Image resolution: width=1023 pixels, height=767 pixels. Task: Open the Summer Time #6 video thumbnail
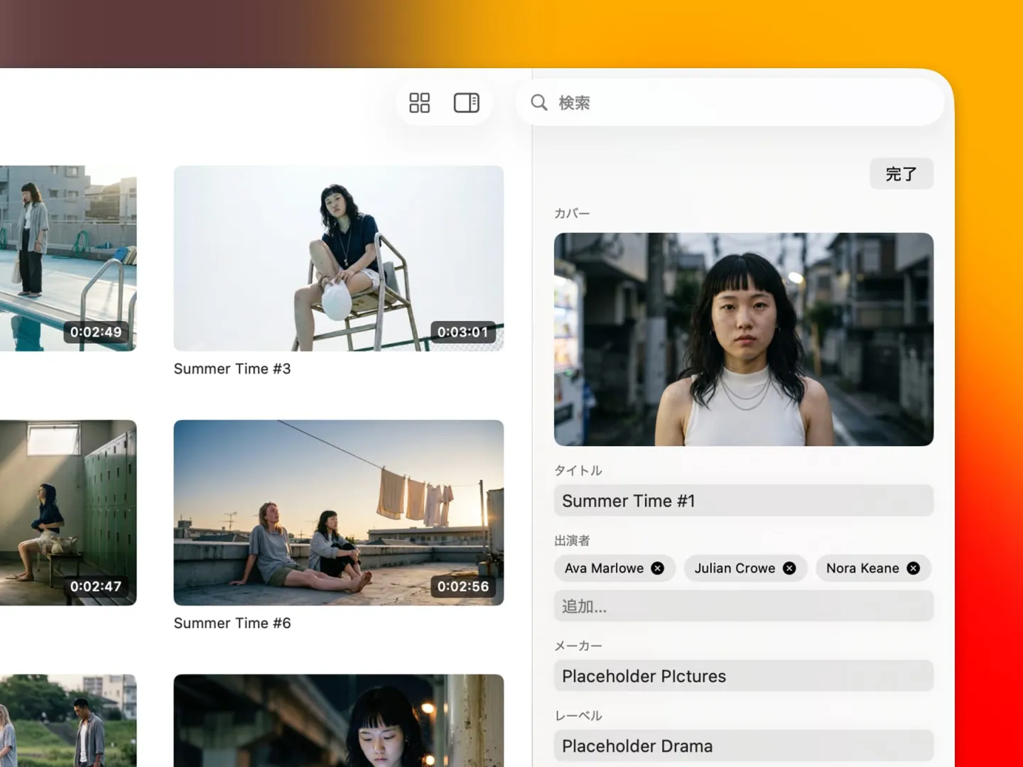(339, 513)
